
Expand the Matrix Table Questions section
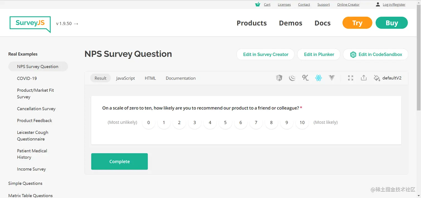click(x=30, y=195)
